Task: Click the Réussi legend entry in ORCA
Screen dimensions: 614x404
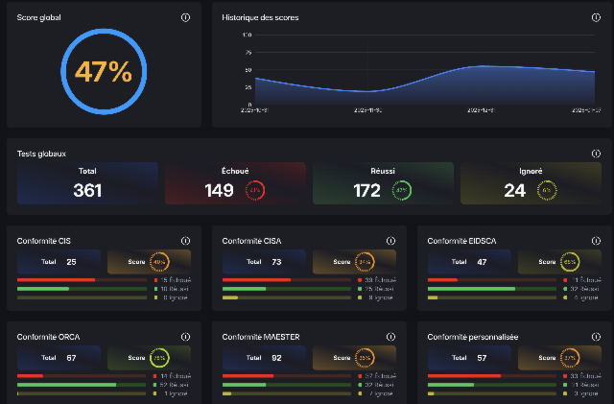Action: coord(171,385)
